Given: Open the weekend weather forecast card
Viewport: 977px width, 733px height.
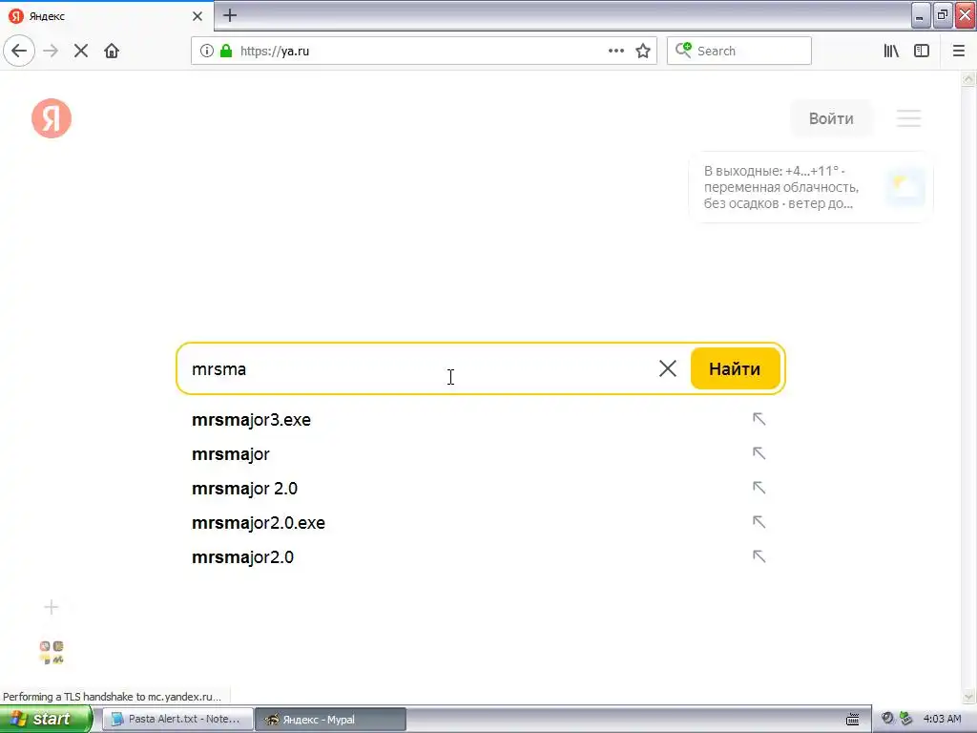Looking at the screenshot, I should [x=811, y=187].
